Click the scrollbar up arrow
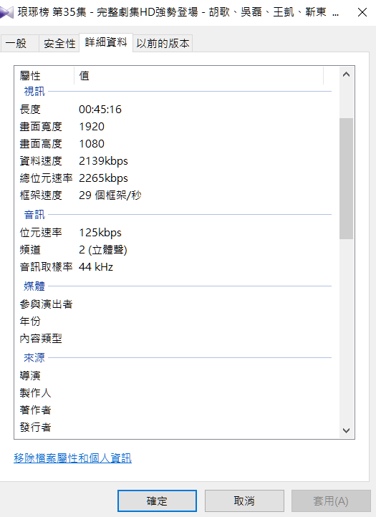The width and height of the screenshot is (376, 517). point(346,74)
